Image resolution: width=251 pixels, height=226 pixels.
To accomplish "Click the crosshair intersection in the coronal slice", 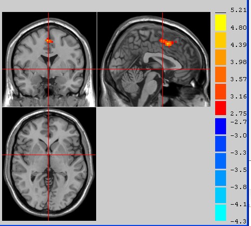I will 48,69.
